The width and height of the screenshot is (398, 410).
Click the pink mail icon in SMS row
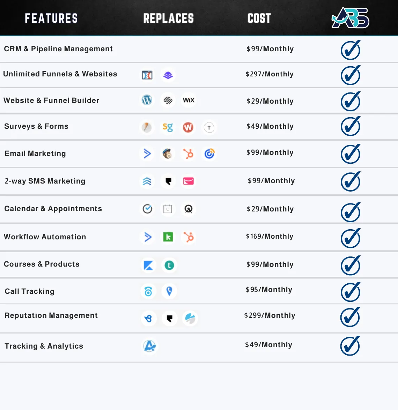pos(189,181)
